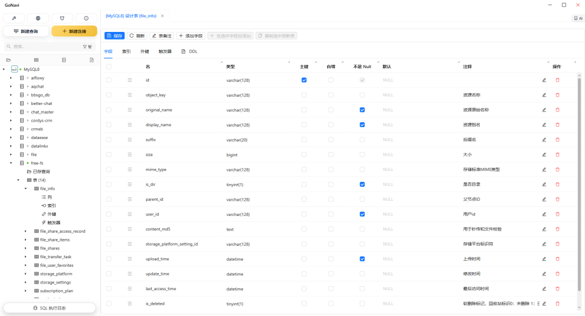Click the globe icon in sidebar toolbar

38,18
